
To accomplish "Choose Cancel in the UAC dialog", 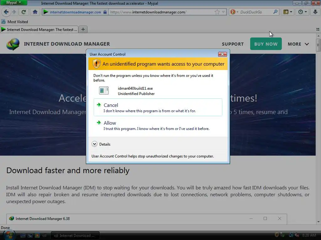I will click(x=158, y=107).
